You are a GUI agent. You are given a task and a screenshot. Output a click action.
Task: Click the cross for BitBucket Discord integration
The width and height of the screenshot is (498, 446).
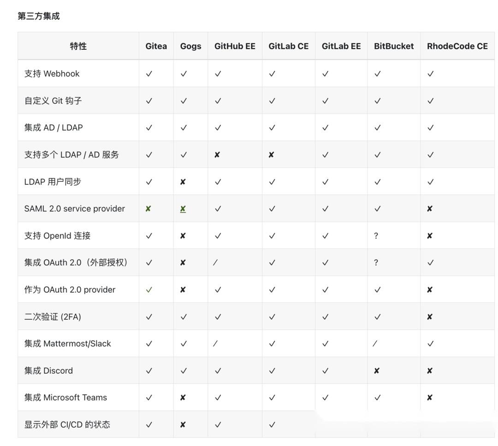click(376, 370)
